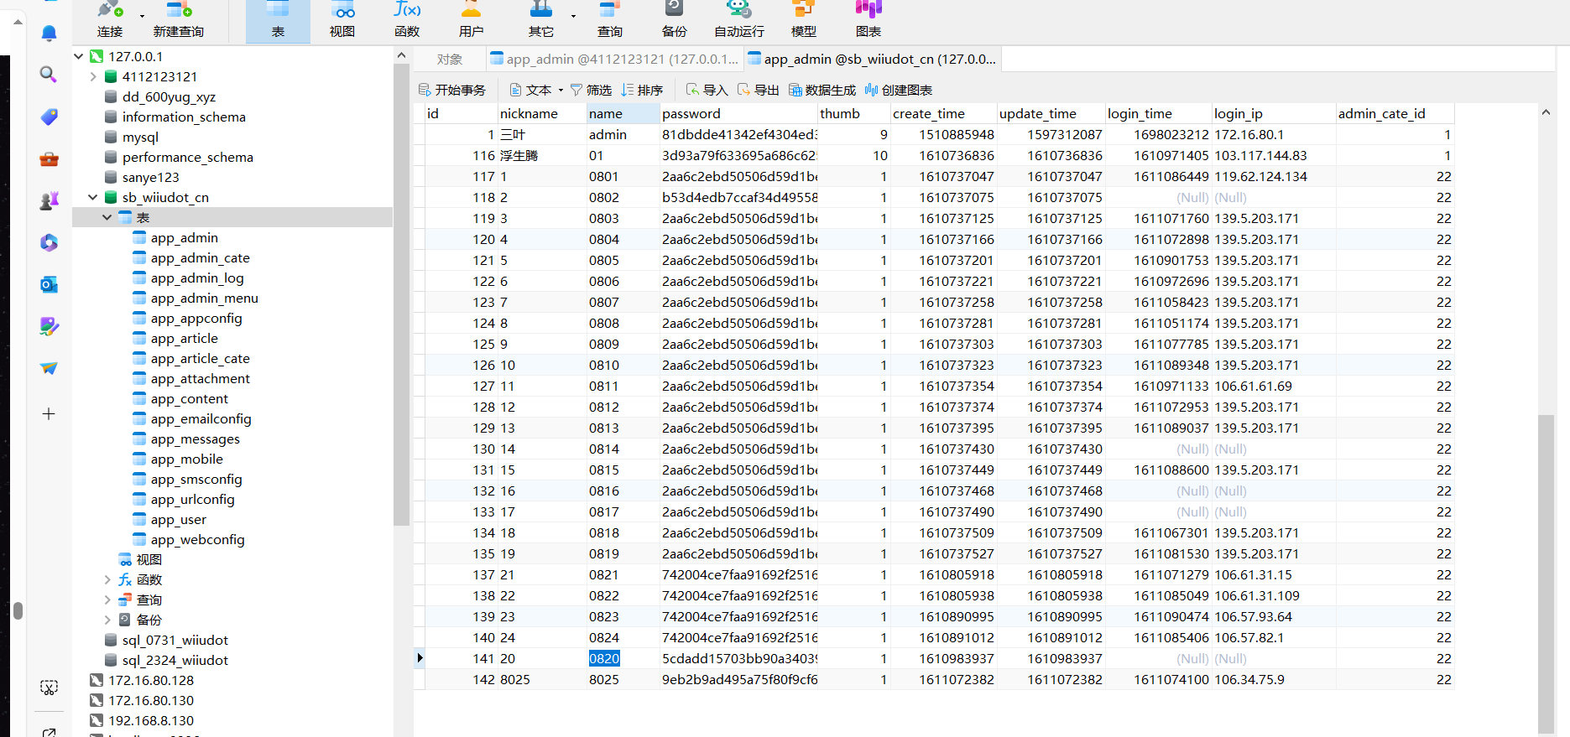Select the 视图 (Views) node under sb_wiiudot_cn

(x=149, y=559)
